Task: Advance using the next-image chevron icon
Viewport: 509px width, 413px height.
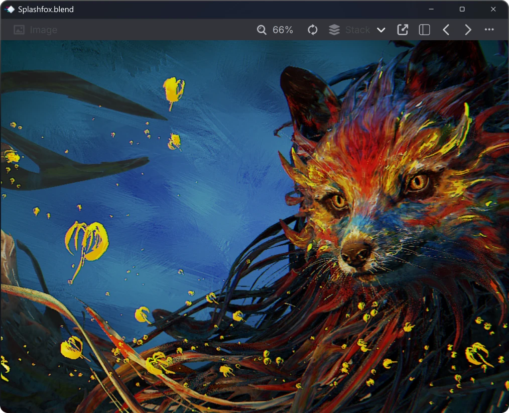Action: pyautogui.click(x=467, y=30)
